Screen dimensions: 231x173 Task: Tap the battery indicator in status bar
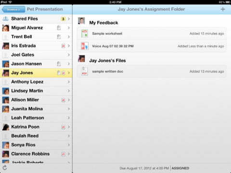coord(228,2)
